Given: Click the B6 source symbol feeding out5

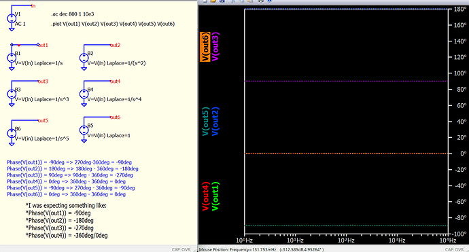Looking at the screenshot, I should click(12, 133).
